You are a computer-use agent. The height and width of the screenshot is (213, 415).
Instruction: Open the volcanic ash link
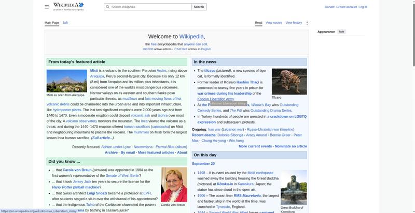pyautogui.click(x=140, y=115)
